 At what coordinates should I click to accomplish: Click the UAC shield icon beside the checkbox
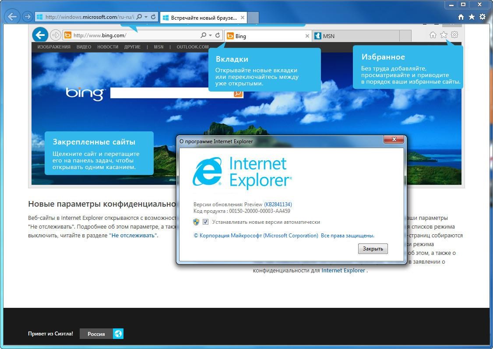(196, 222)
